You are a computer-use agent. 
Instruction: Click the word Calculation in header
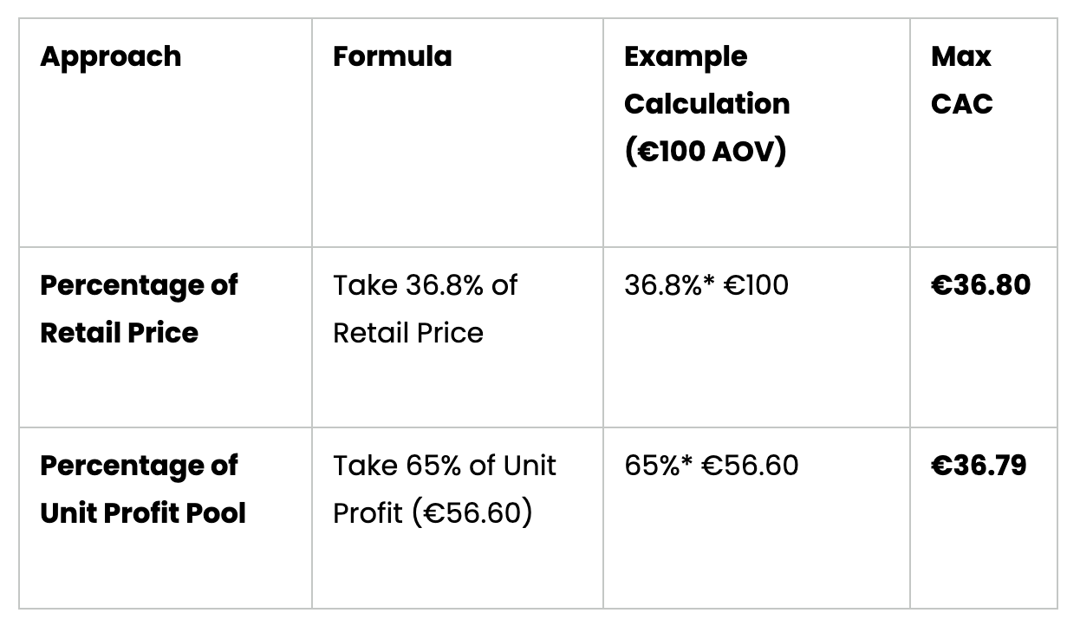707,104
